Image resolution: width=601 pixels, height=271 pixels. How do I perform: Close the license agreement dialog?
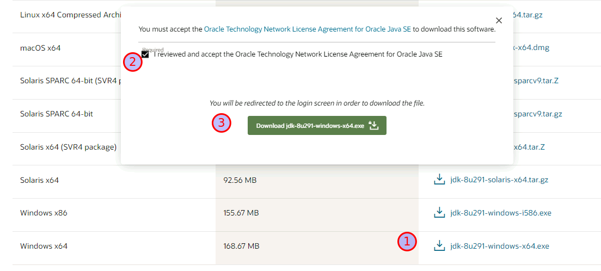[499, 21]
